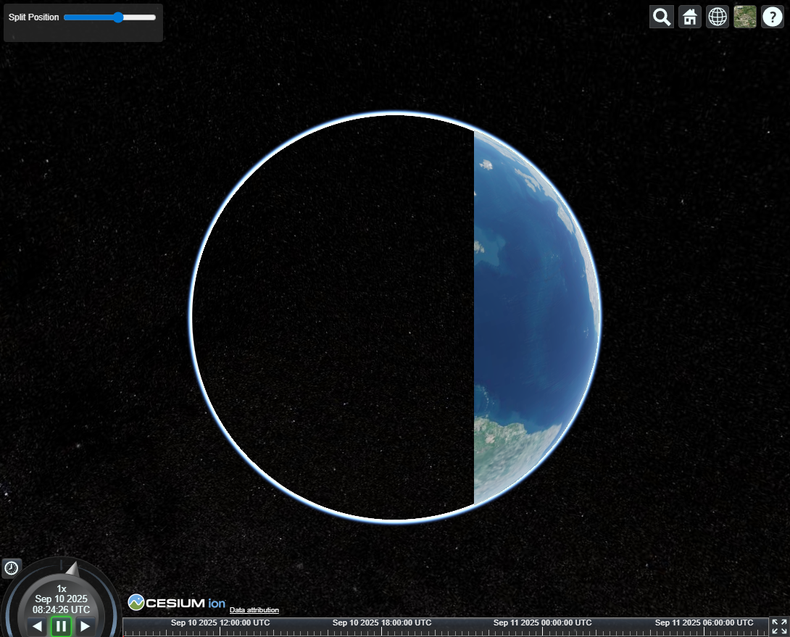Jump timeline to Sep 10 2025 18:00:00 UTC

(x=382, y=623)
